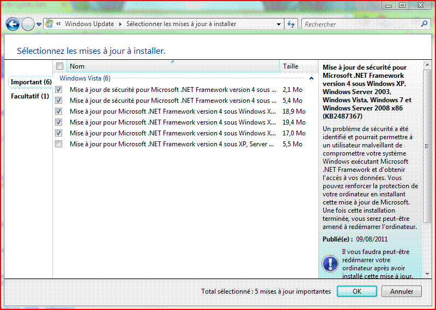Sort the list by the Taille column
The height and width of the screenshot is (310, 436).
pos(298,66)
